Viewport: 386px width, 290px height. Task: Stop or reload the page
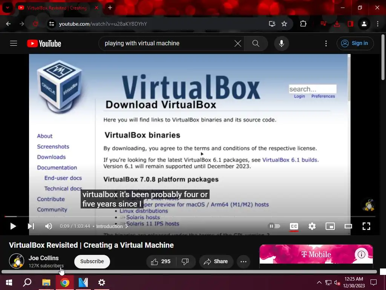point(35,24)
